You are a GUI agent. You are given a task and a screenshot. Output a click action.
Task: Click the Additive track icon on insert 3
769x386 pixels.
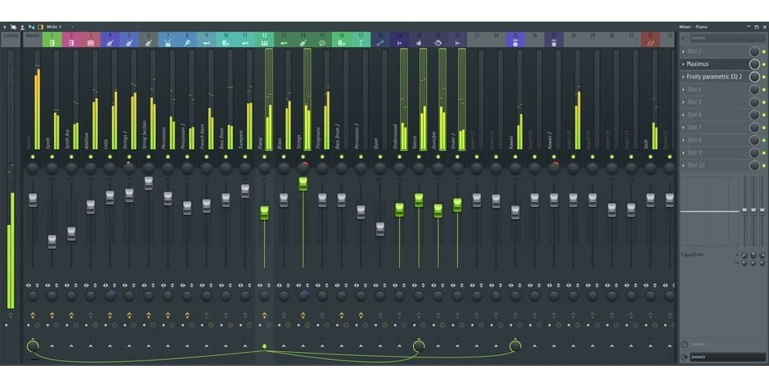coord(90,43)
